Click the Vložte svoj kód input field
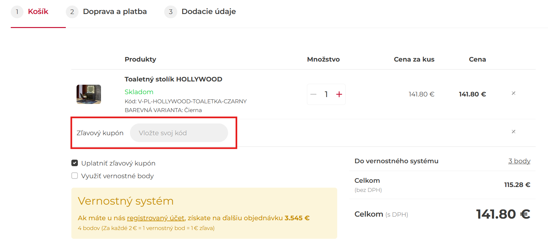Image resolution: width=548 pixels, height=245 pixels. pos(179,133)
